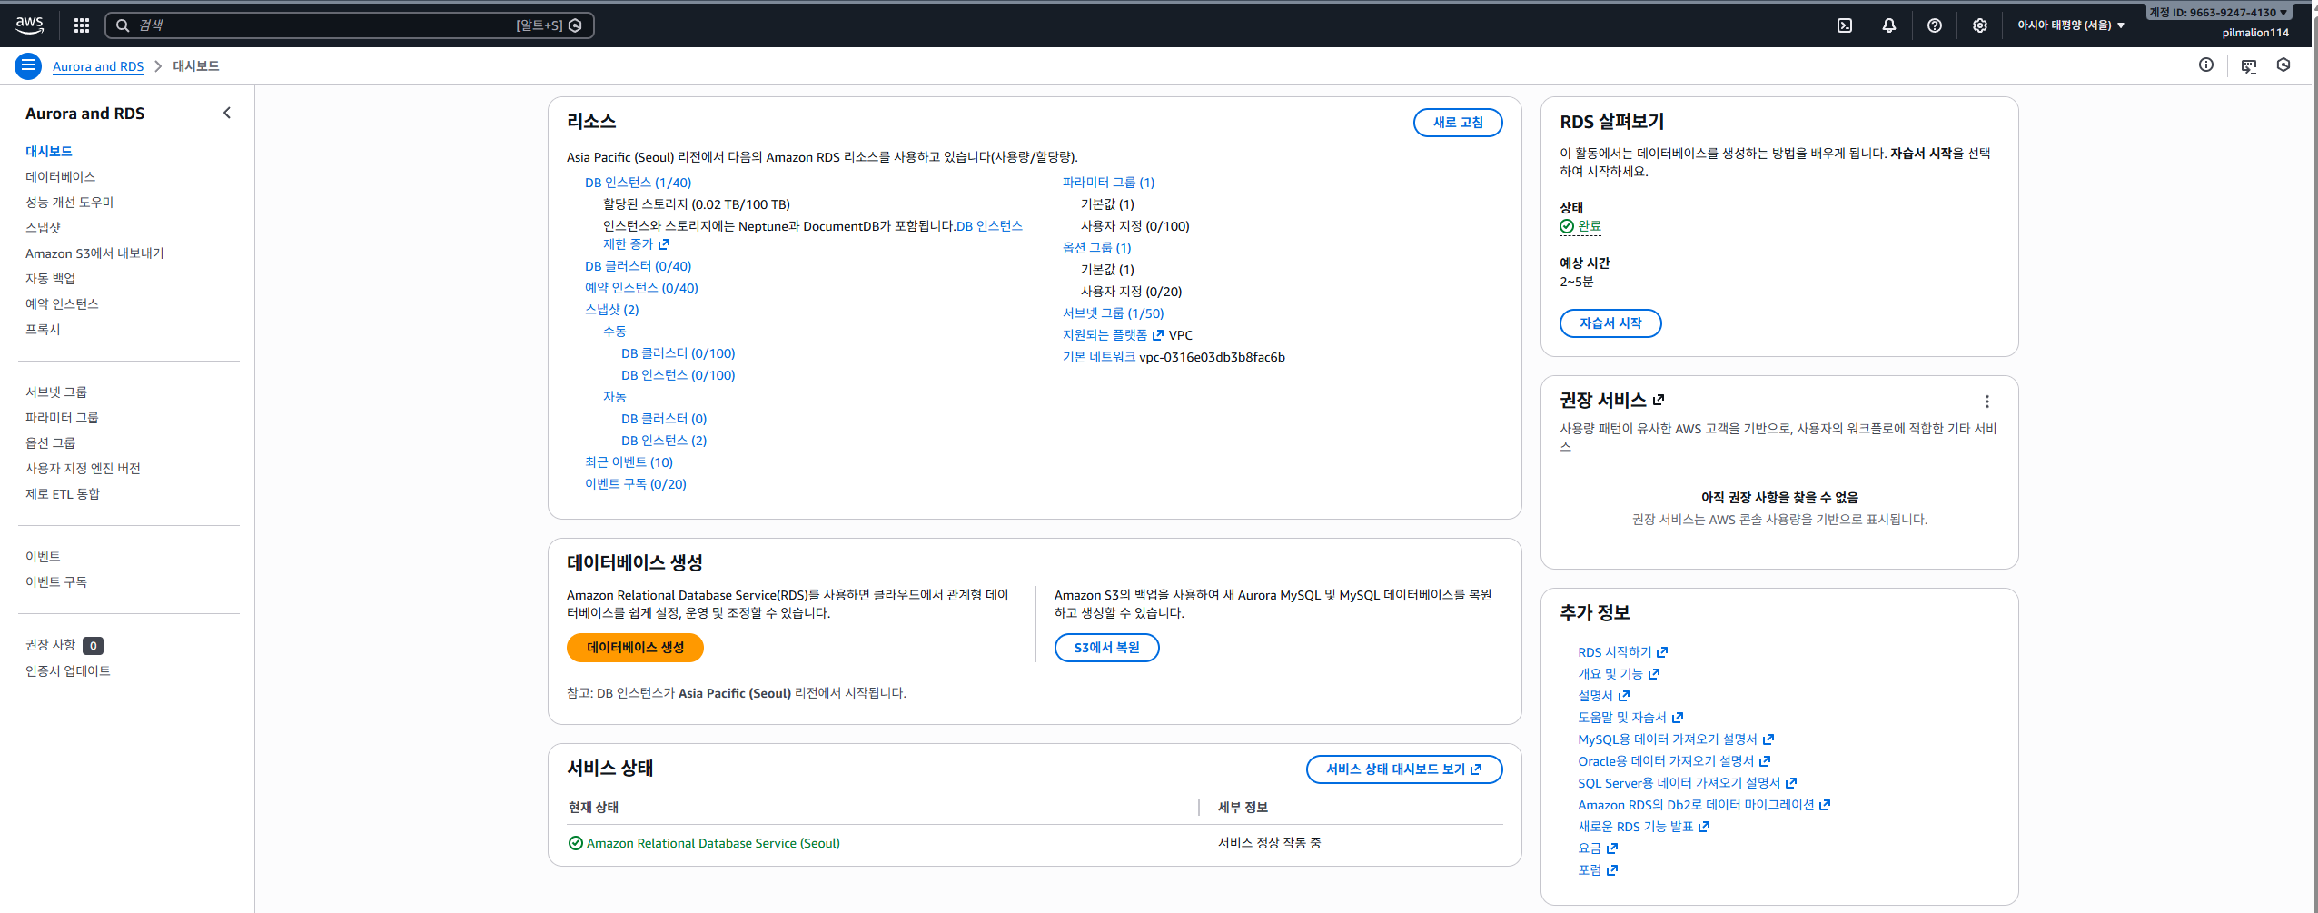Open 성능 개선 도우미 in sidebar
The image size is (2318, 913).
coord(69,203)
